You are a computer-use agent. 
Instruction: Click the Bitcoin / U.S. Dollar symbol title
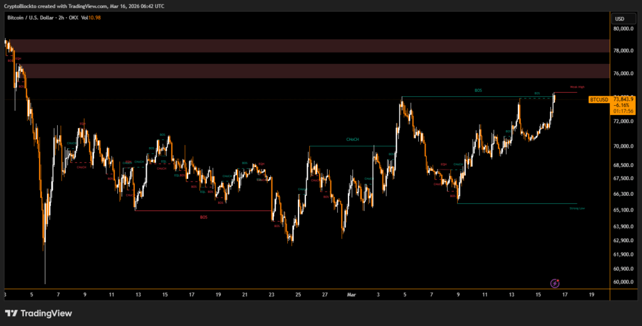point(35,18)
